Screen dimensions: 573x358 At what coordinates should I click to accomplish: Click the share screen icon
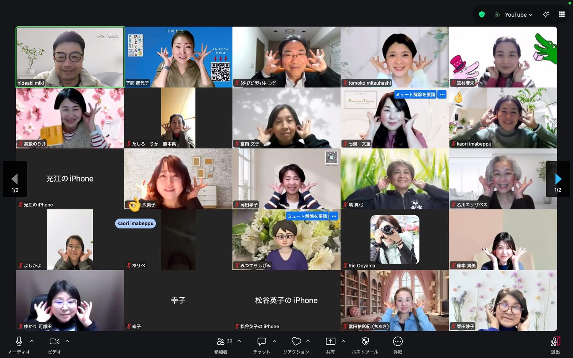tap(330, 341)
